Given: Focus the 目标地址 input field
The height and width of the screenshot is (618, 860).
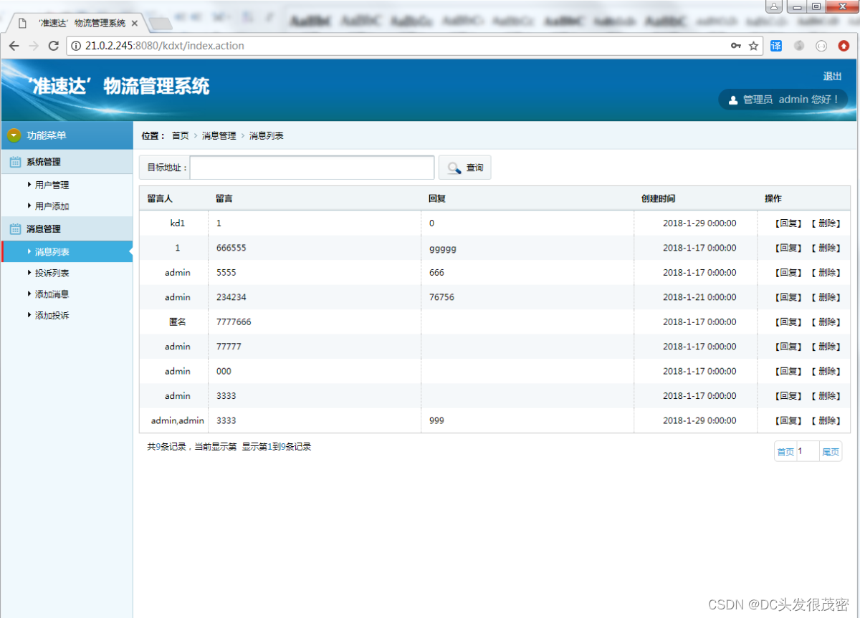Looking at the screenshot, I should pos(312,168).
